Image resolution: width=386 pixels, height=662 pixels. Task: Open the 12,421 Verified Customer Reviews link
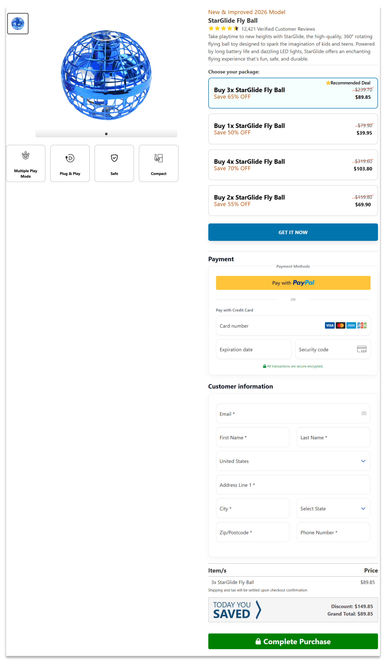point(278,29)
